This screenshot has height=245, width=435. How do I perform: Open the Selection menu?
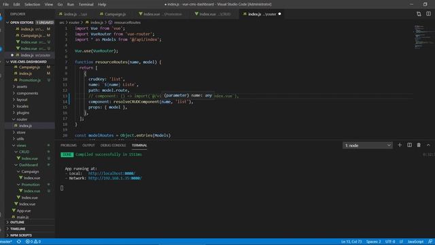coord(32,5)
